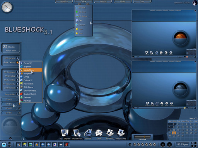Viewport: 198px width, 148px height.
Task: Click the round start button in taskbar
Action: coord(4,145)
